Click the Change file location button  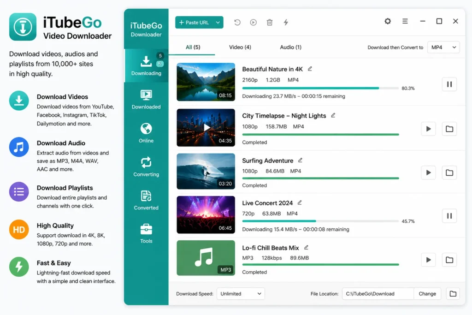427,294
